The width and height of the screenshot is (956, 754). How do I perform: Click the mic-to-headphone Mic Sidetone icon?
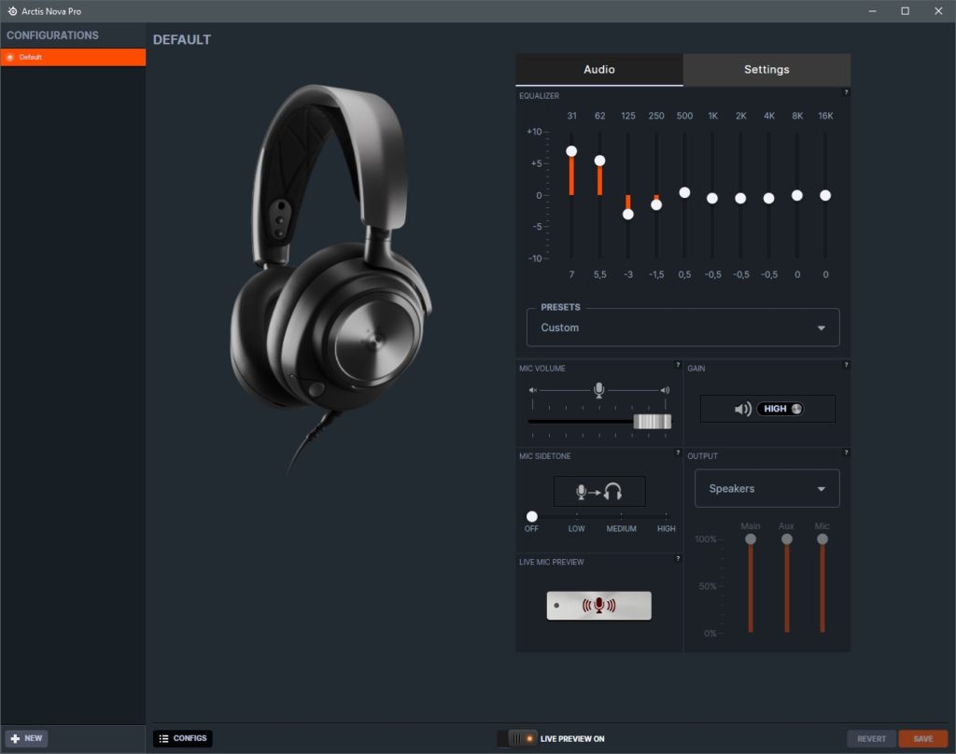pyautogui.click(x=598, y=490)
